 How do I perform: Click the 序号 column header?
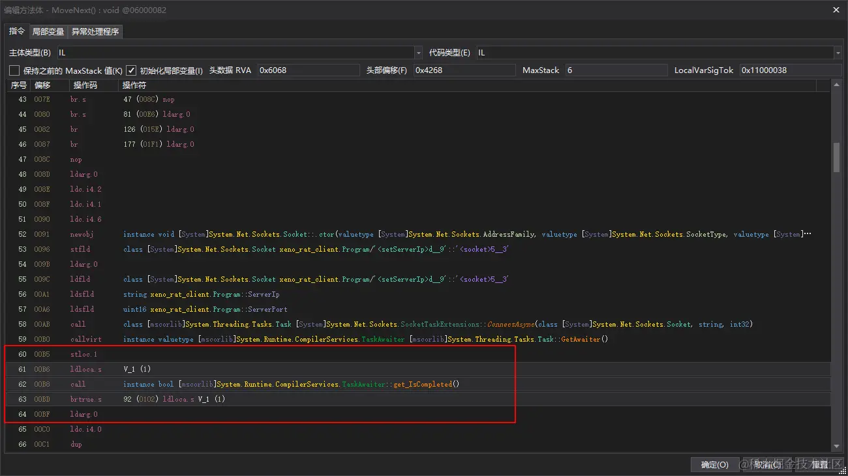(x=18, y=85)
